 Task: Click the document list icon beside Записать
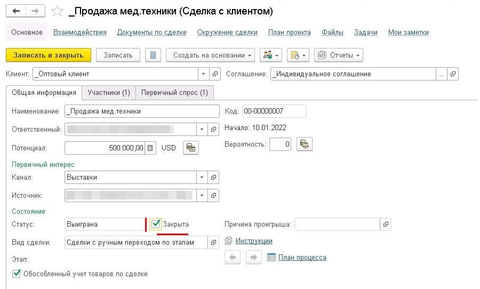click(153, 55)
